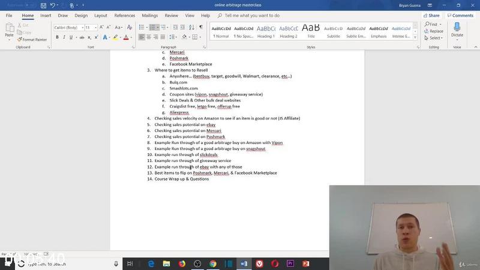480x270 pixels.
Task: Switch to the References tab
Action: click(125, 16)
